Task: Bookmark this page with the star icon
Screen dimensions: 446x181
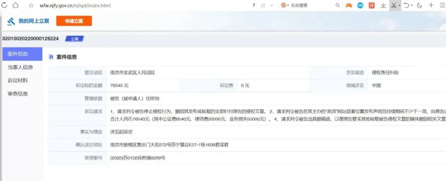Action: 31,5
